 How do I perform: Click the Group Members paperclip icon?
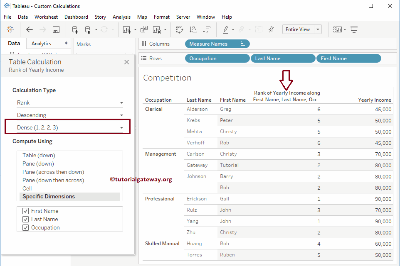[241, 29]
